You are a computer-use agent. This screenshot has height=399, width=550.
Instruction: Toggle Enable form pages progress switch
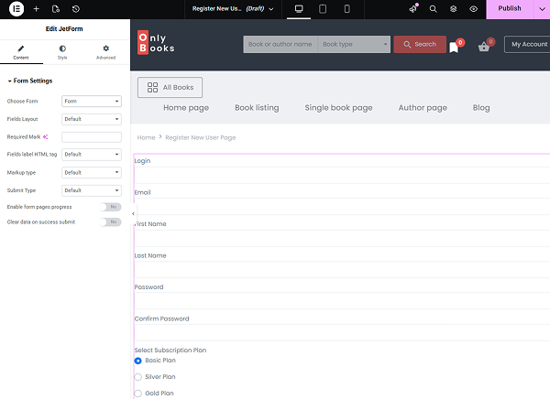(x=110, y=207)
